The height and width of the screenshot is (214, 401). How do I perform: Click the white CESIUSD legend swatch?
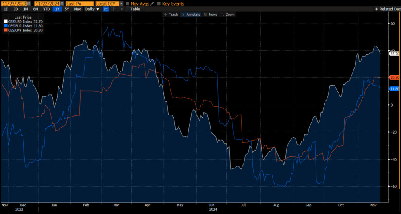pyautogui.click(x=6, y=22)
